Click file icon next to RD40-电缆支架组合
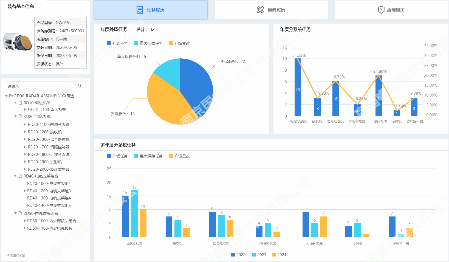449x262 pixels. [20, 176]
